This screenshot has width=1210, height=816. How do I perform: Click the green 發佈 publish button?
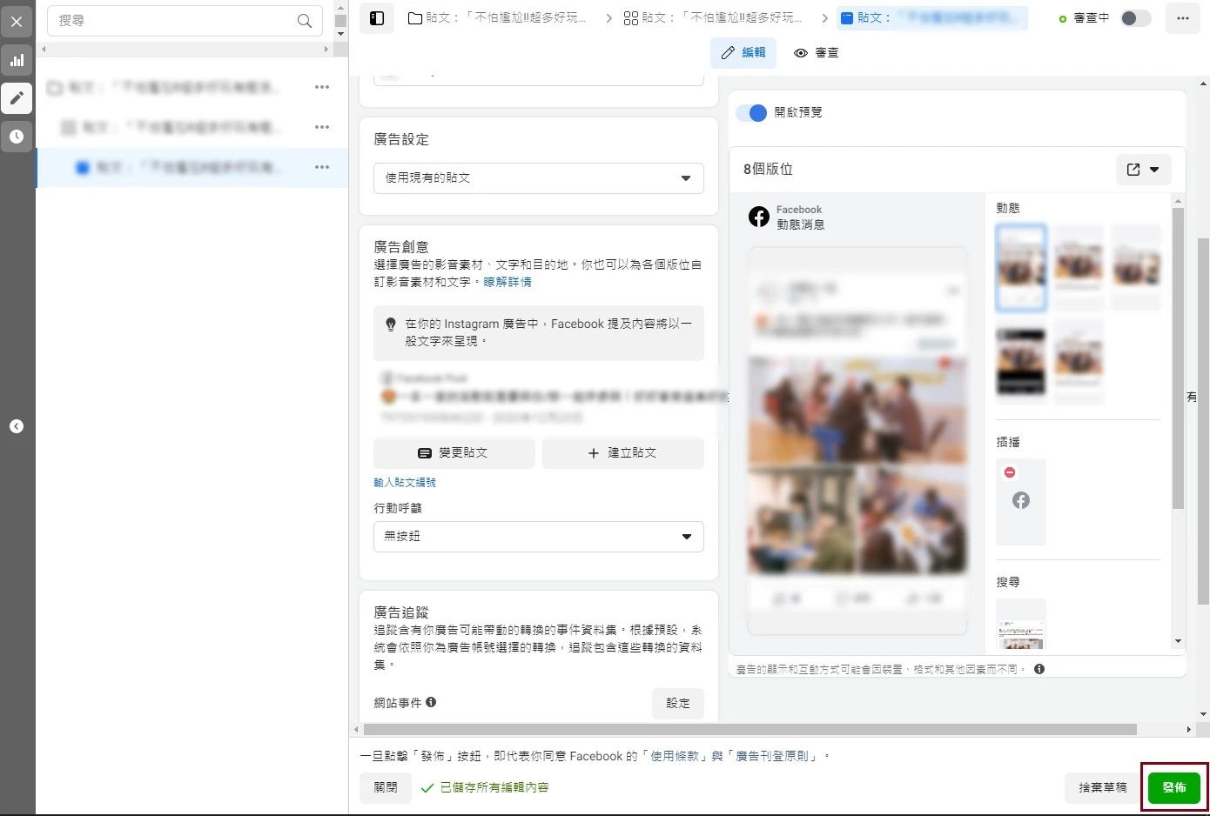[1173, 787]
